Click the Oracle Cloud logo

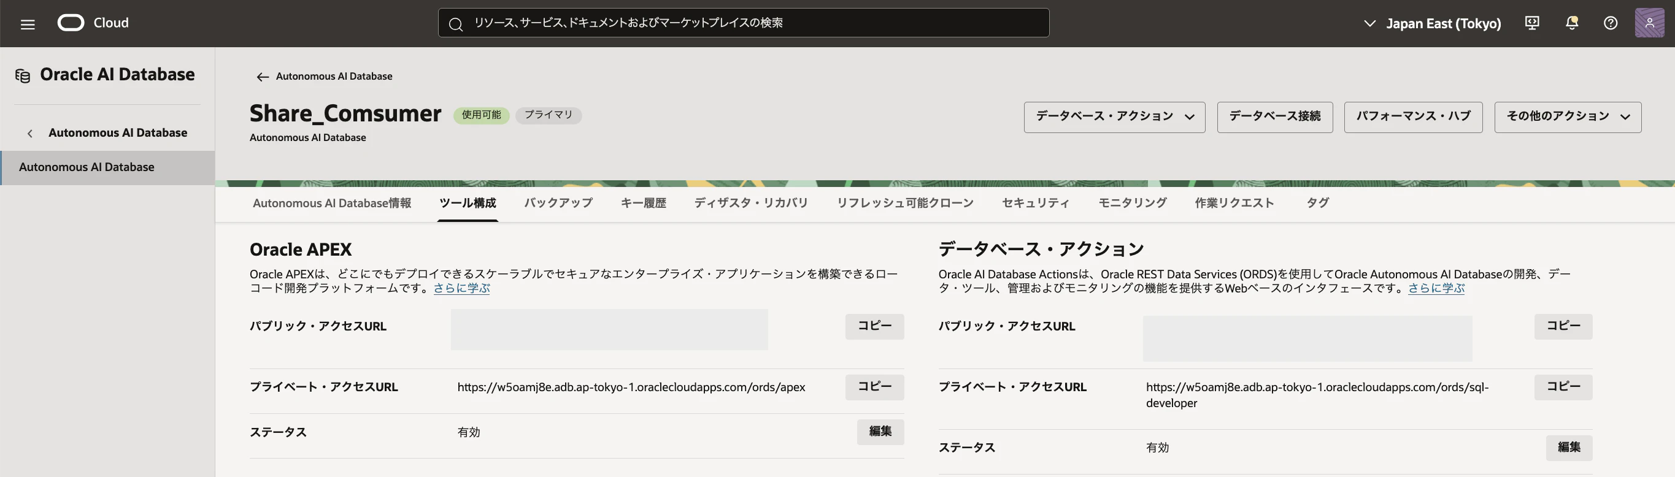93,23
